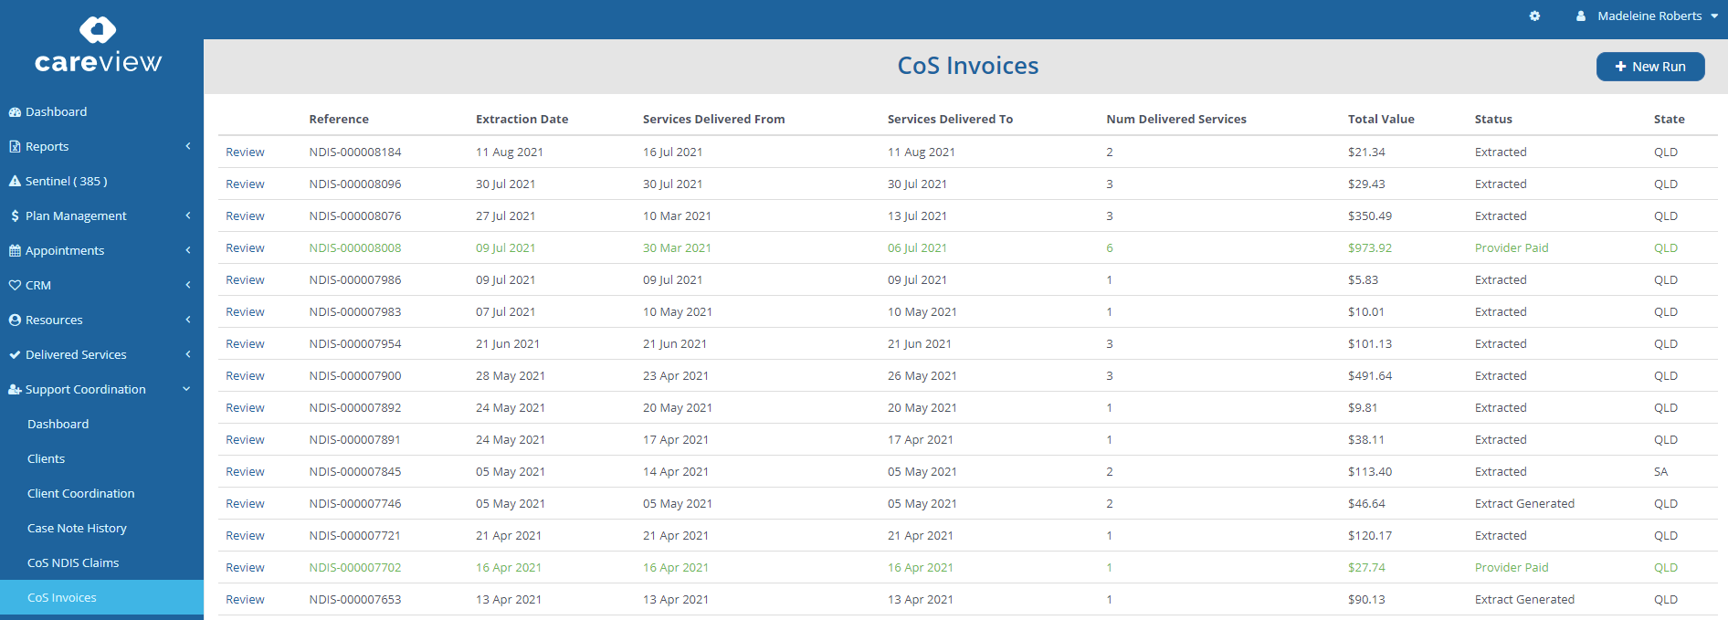Click reference NDIS-000008184 cell
The width and height of the screenshot is (1728, 620).
tap(355, 152)
